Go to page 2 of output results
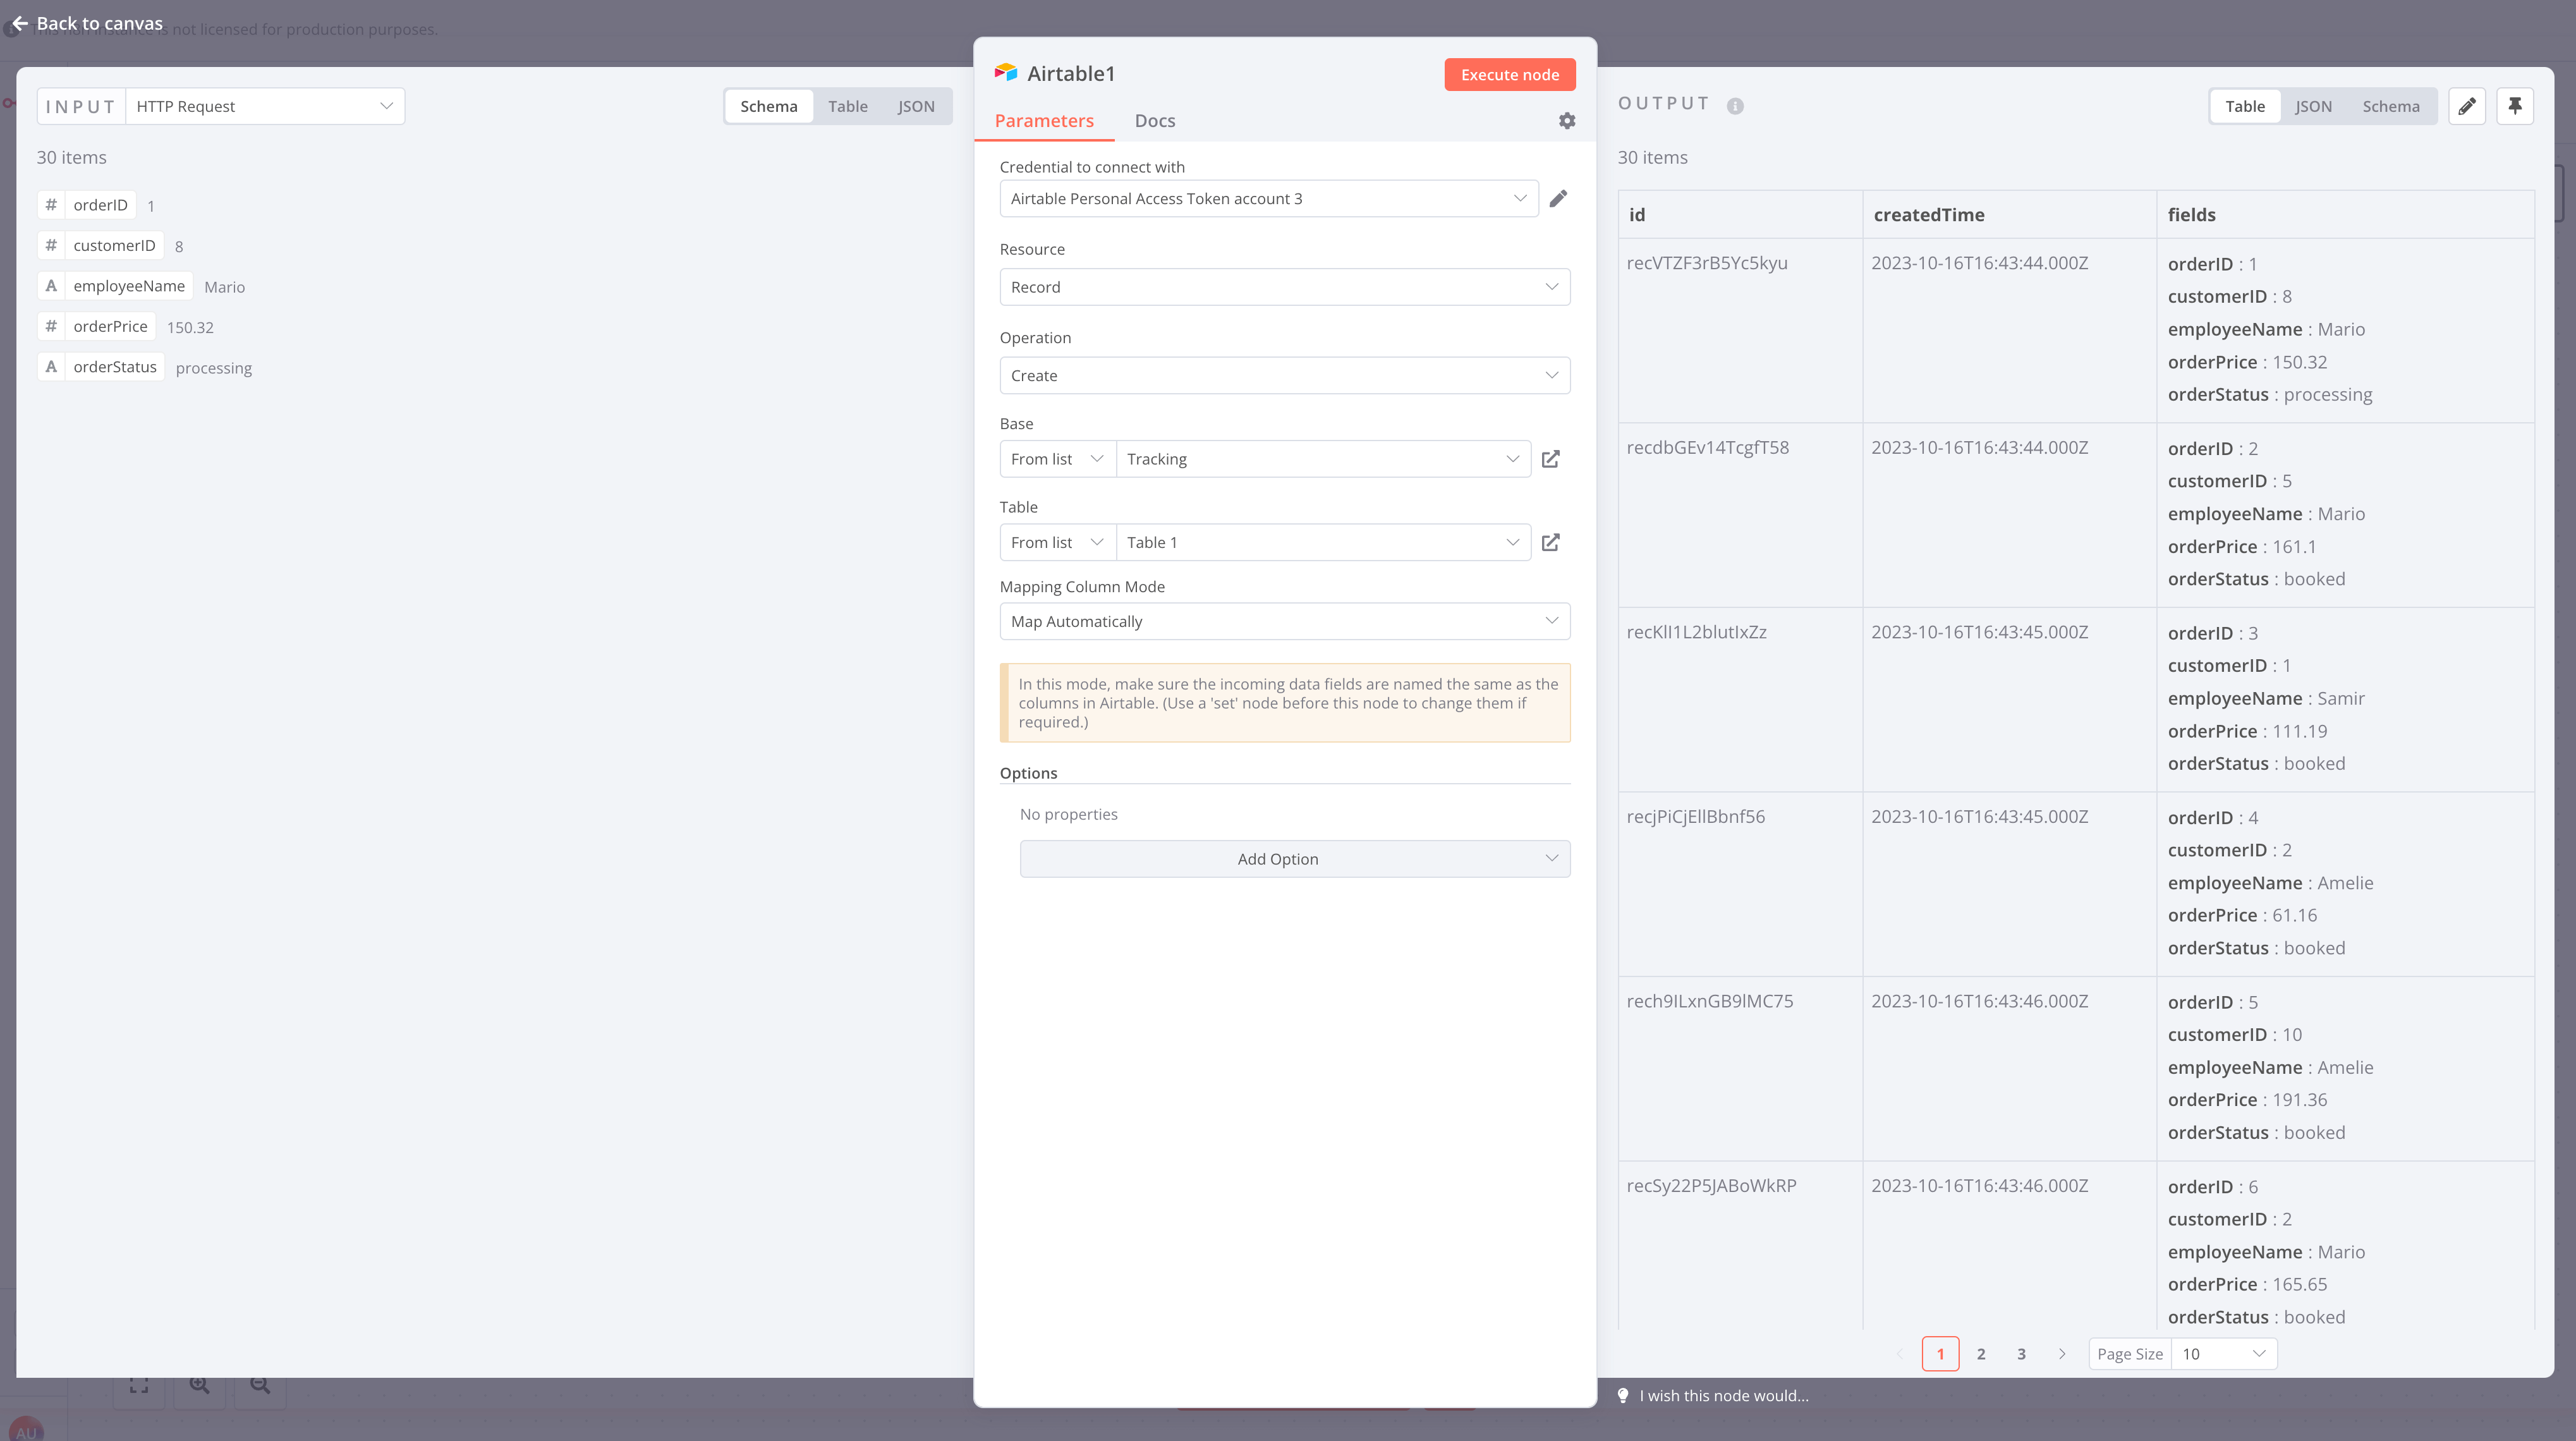 tap(1981, 1353)
